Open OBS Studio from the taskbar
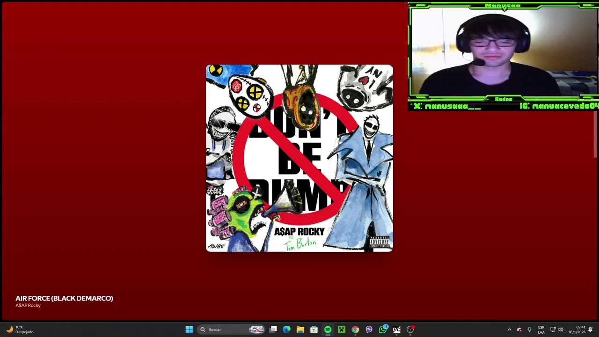Screen dimensions: 599x337 [x=410, y=330]
